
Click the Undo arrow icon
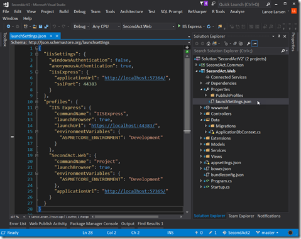click(x=54, y=26)
